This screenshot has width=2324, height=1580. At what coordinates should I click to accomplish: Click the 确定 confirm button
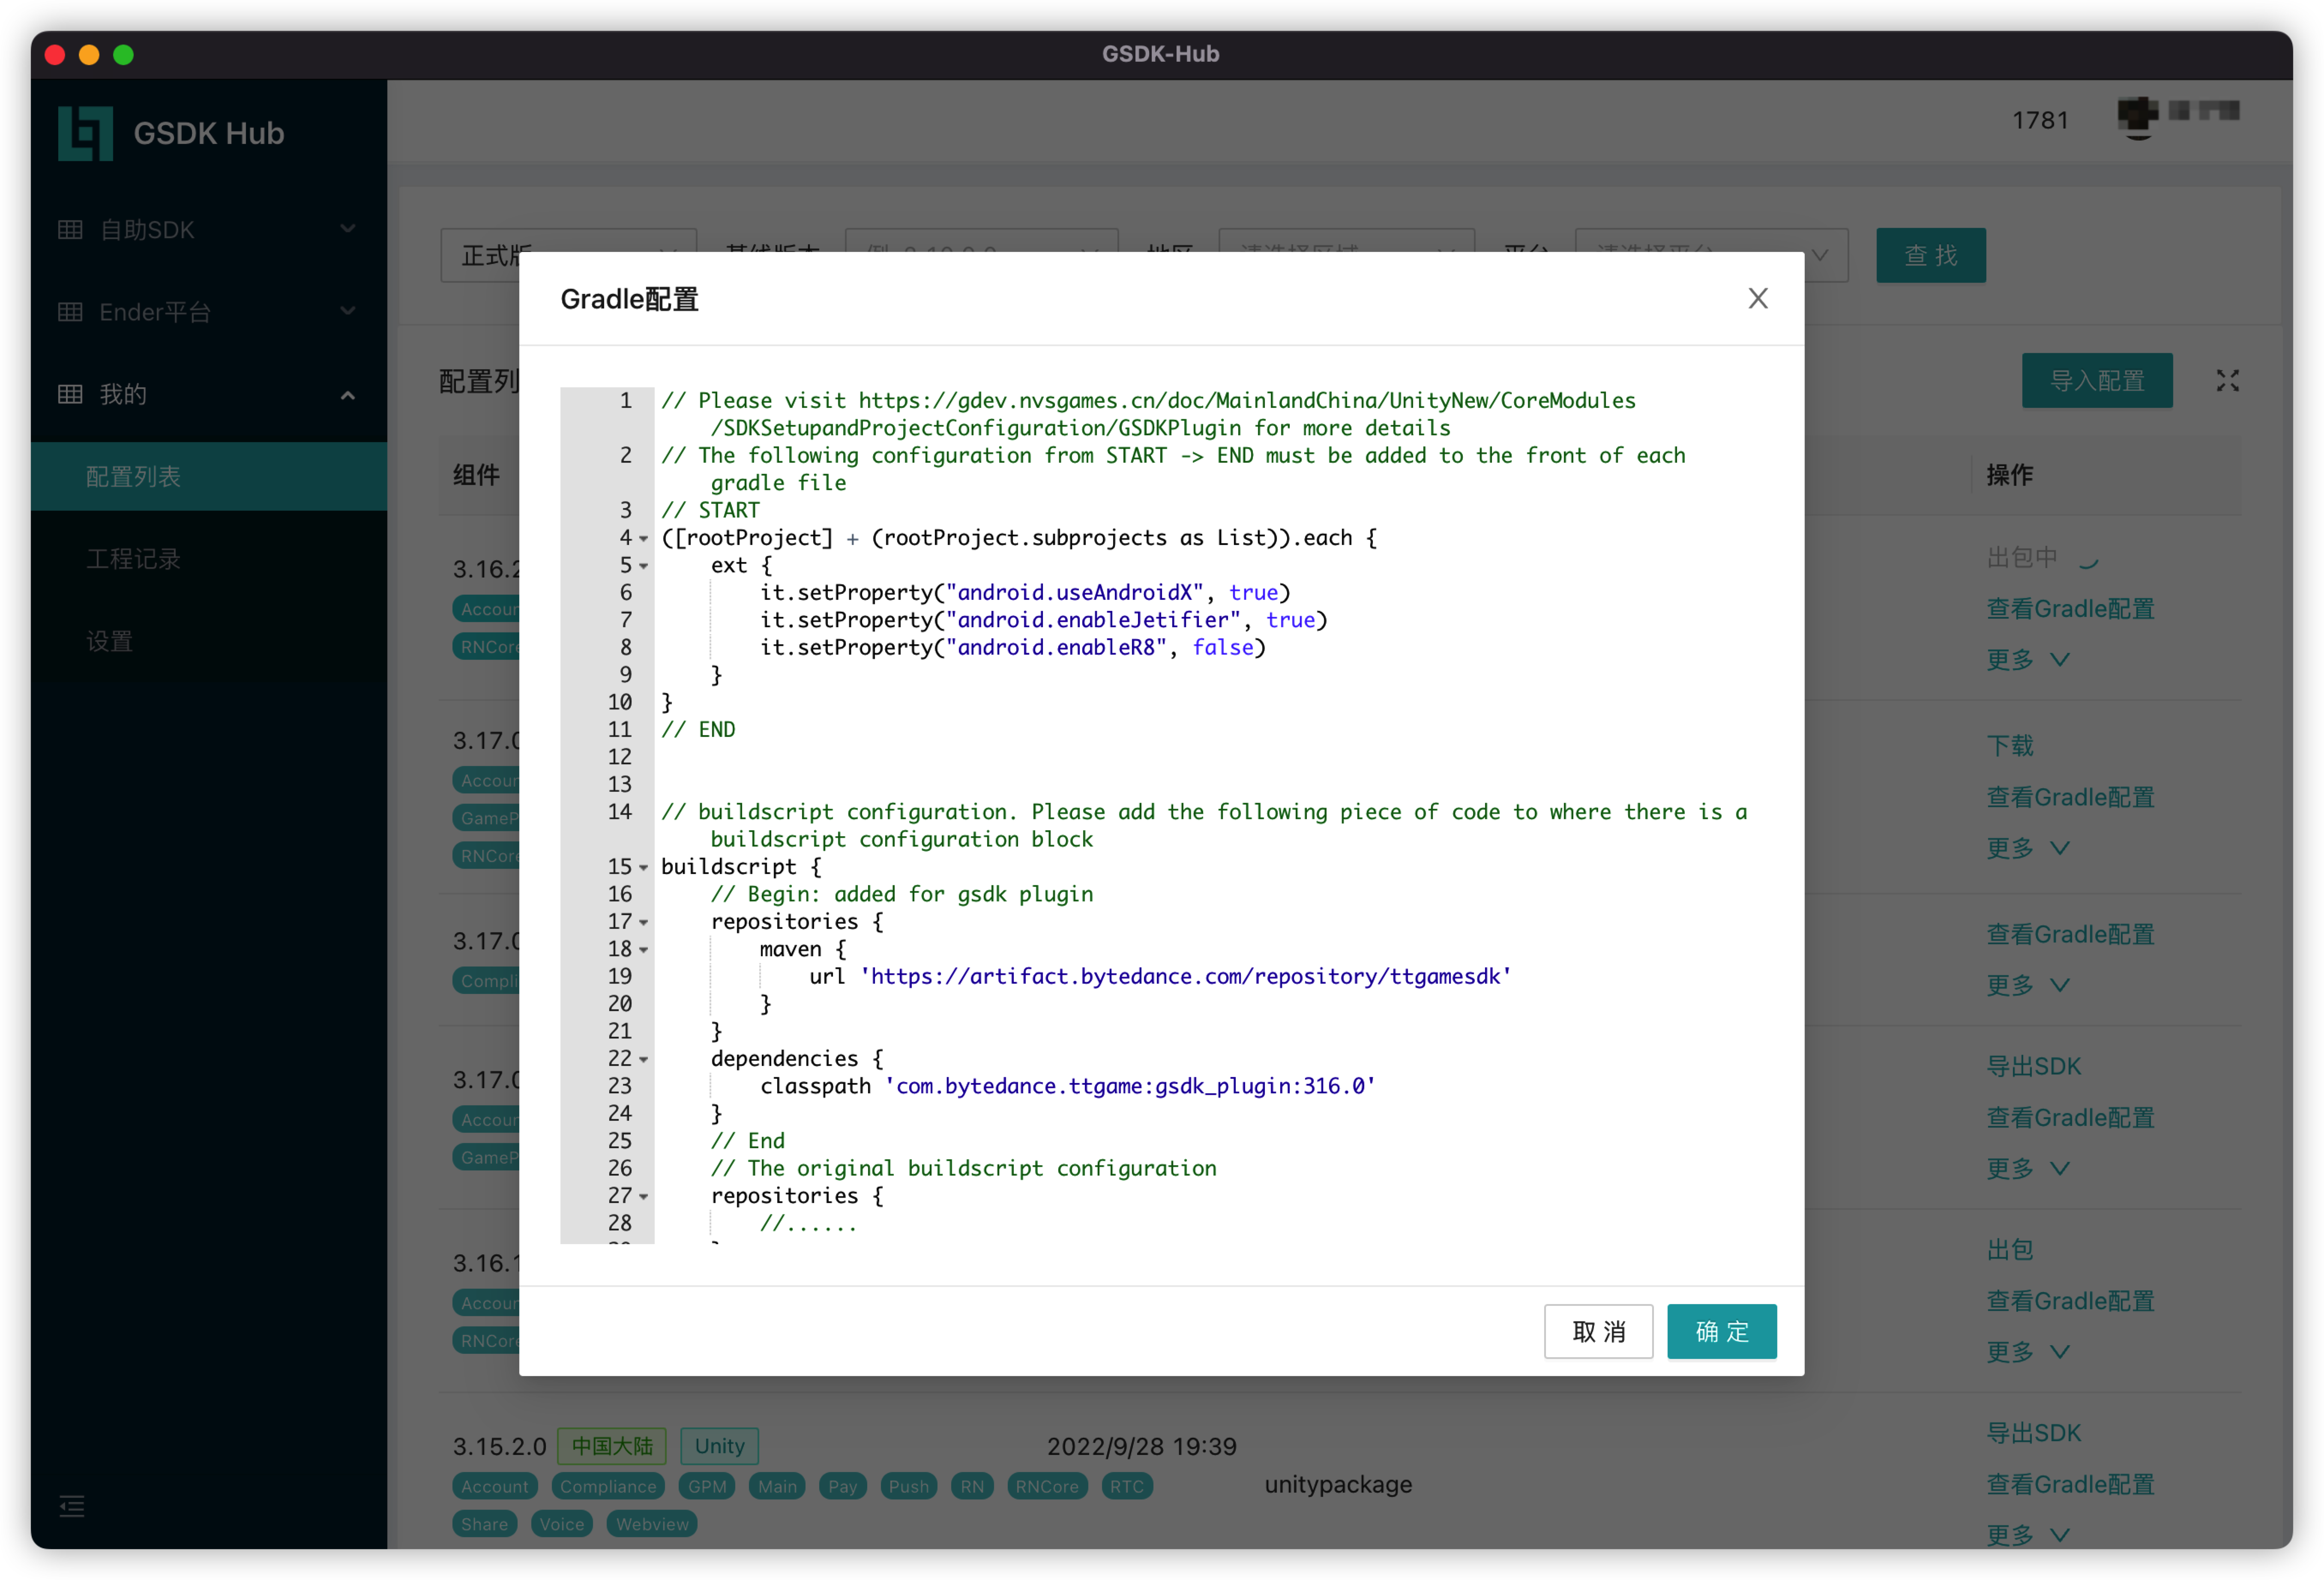pyautogui.click(x=1721, y=1331)
